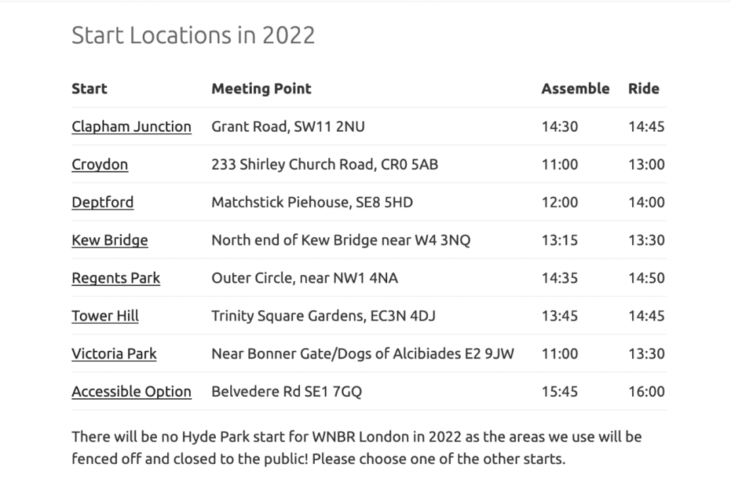
Task: Click the Grant Road, SW11 2NU address
Action: click(288, 126)
